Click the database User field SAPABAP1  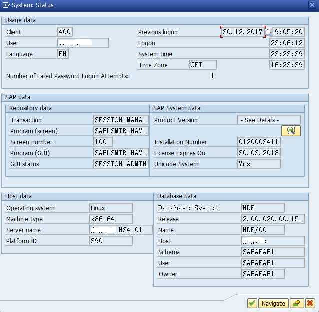[273, 263]
